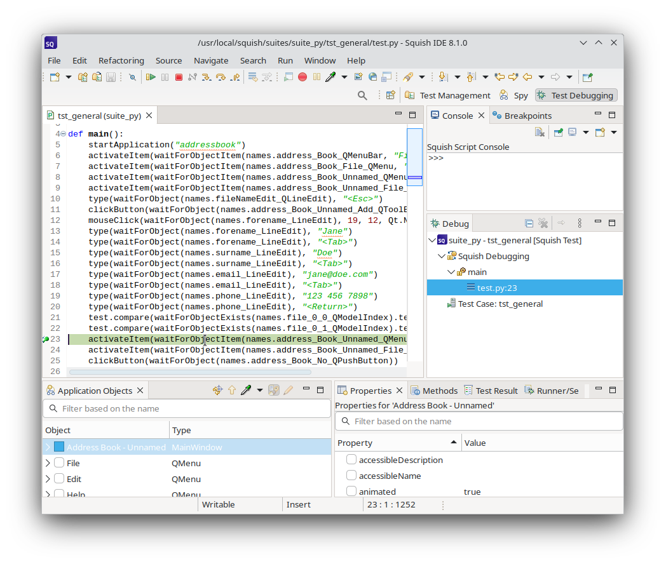Enable the accessibleDescription property checkbox
The image size is (666, 564).
(350, 459)
